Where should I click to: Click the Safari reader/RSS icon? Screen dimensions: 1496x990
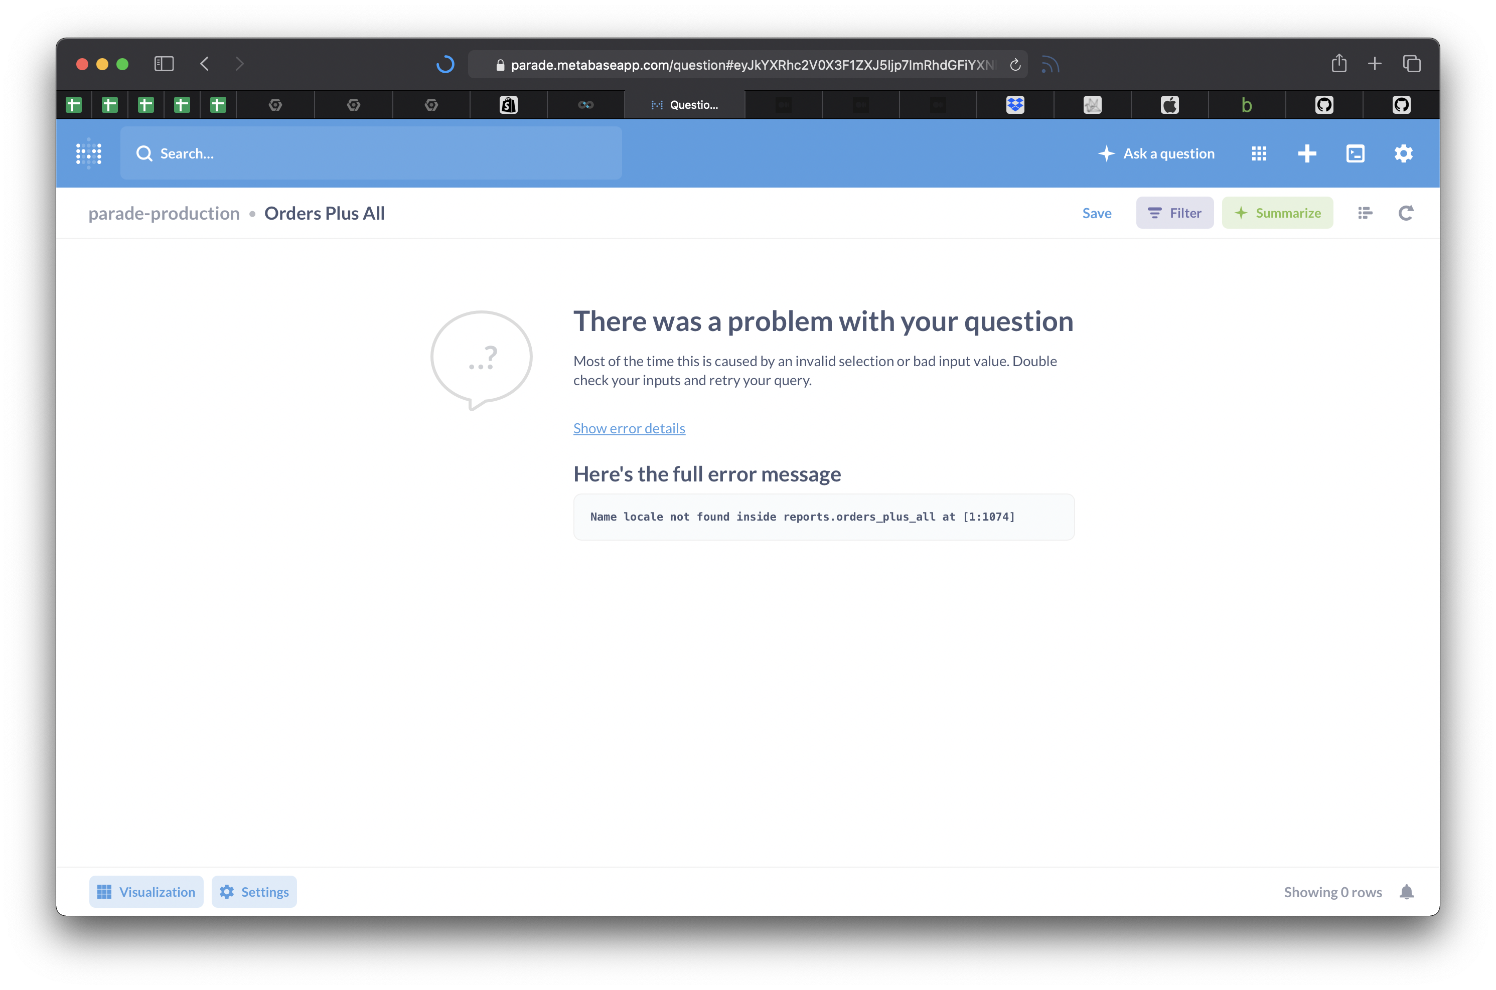coord(1050,64)
